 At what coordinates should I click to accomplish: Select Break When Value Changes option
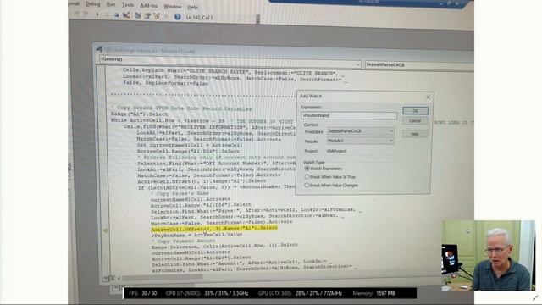click(x=307, y=185)
